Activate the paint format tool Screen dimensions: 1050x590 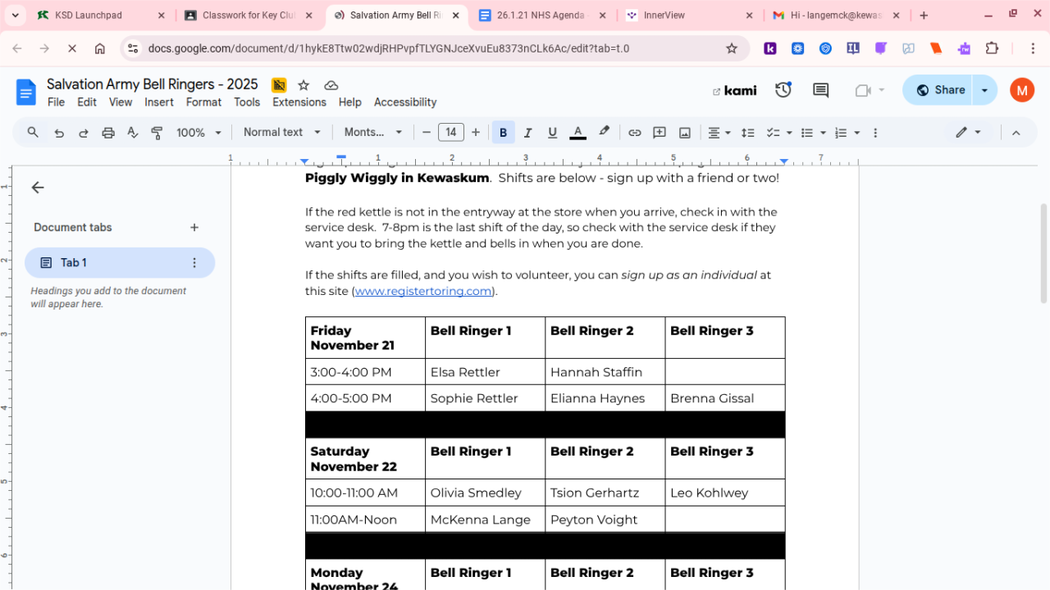click(x=157, y=133)
